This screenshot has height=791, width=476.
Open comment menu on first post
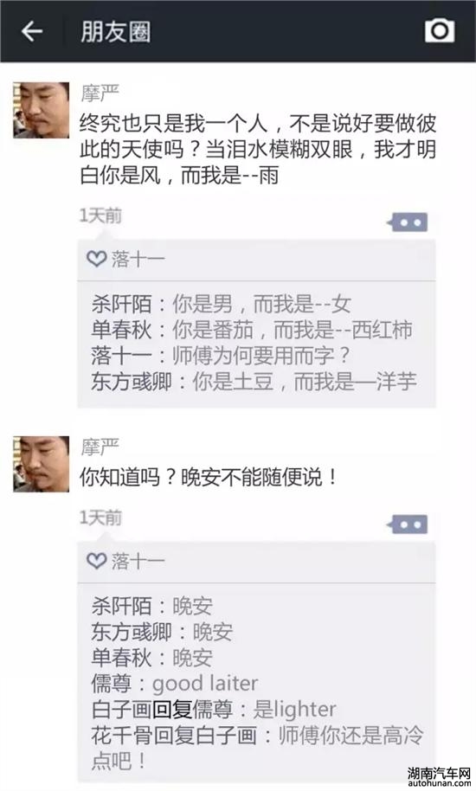408,222
